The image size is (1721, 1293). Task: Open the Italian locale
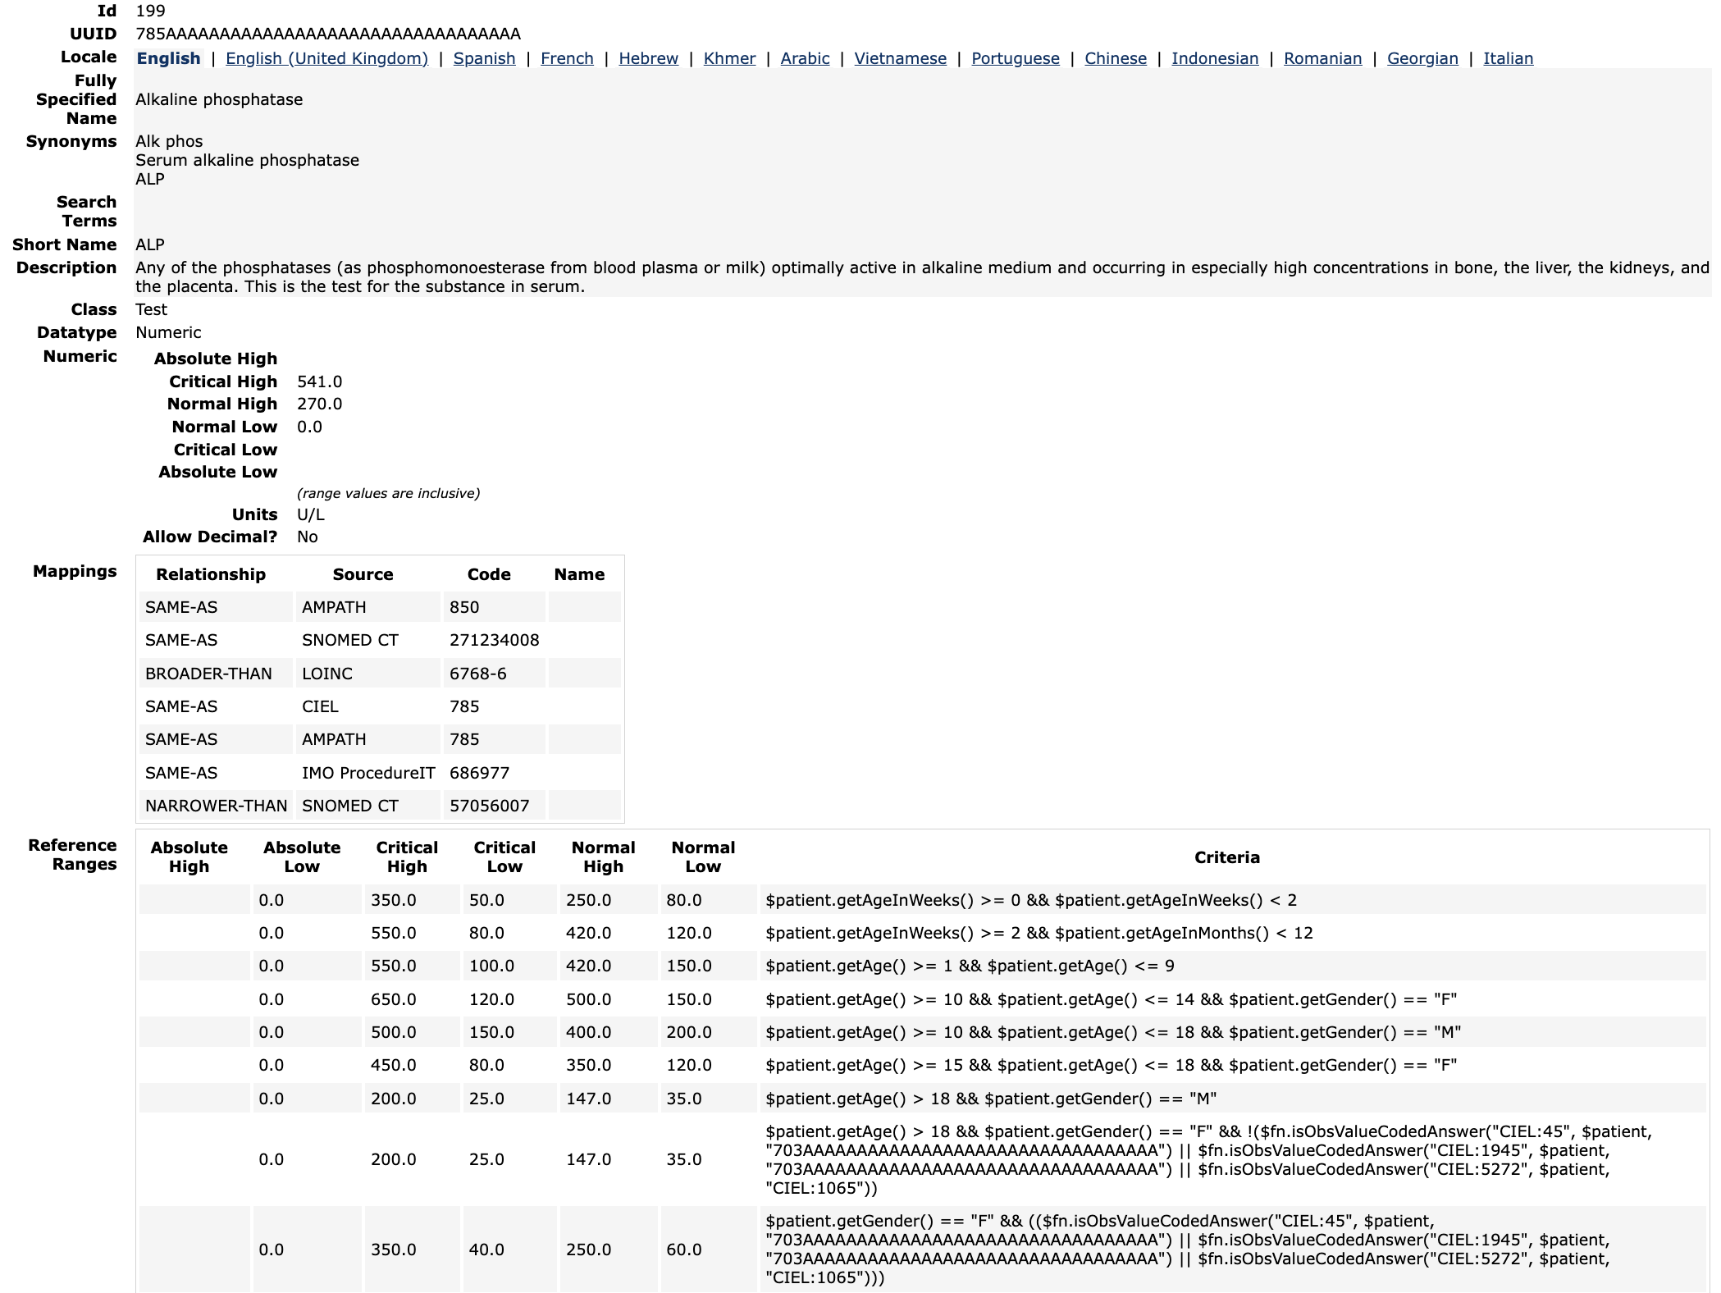[1508, 58]
